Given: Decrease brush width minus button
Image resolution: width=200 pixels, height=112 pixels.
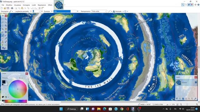Looking at the screenshot, I should point(31,11).
